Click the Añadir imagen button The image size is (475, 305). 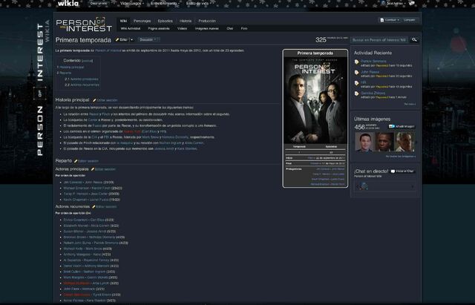402,127
